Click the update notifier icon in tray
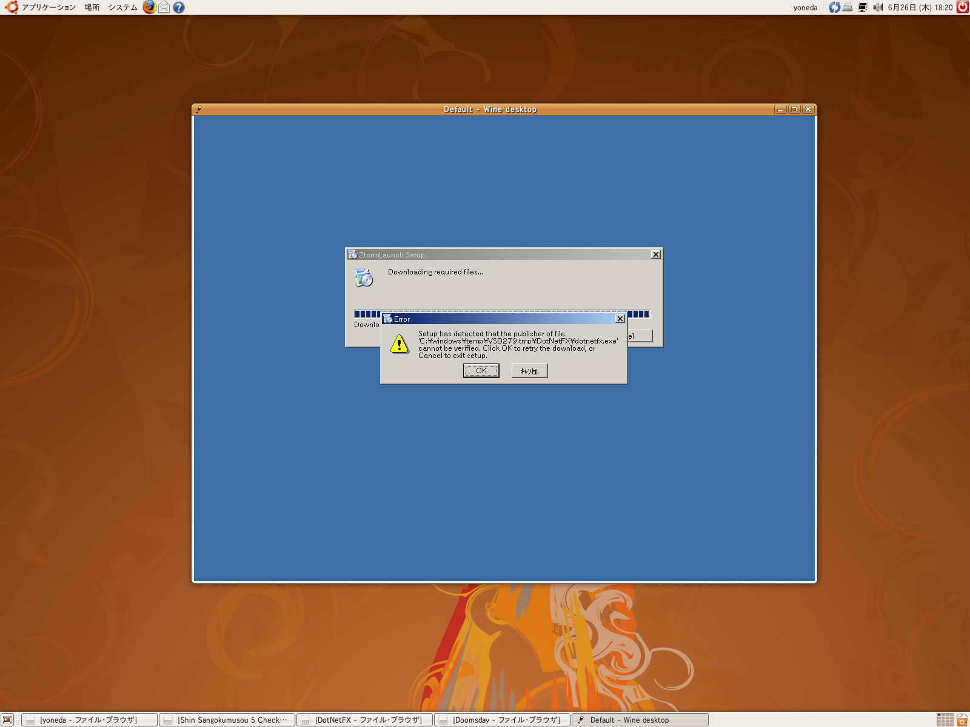This screenshot has width=970, height=727. click(835, 7)
